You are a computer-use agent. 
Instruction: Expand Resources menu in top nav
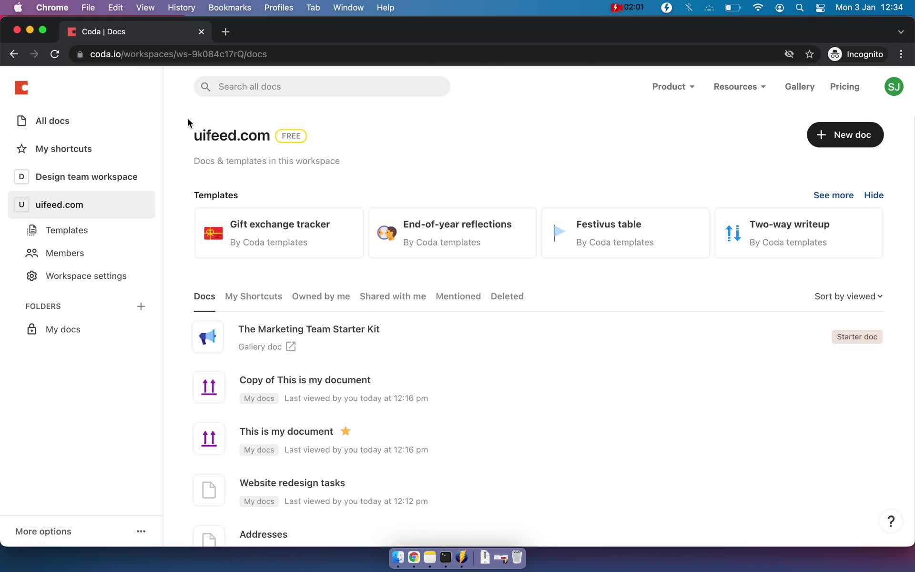coord(740,86)
